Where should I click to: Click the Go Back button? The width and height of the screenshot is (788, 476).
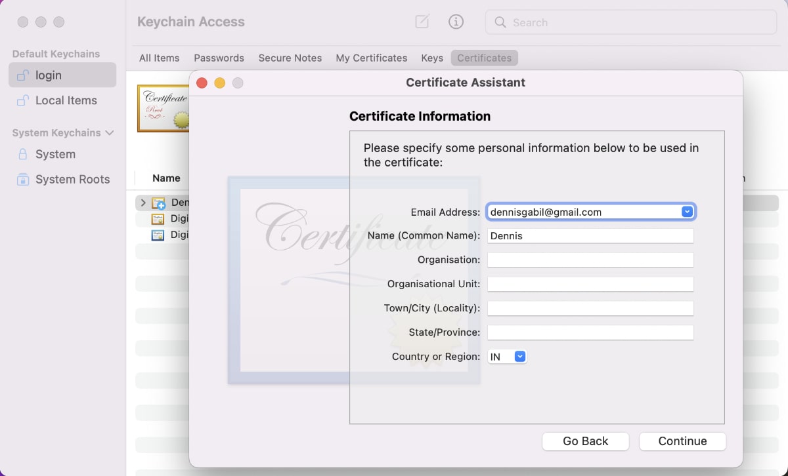click(x=585, y=441)
